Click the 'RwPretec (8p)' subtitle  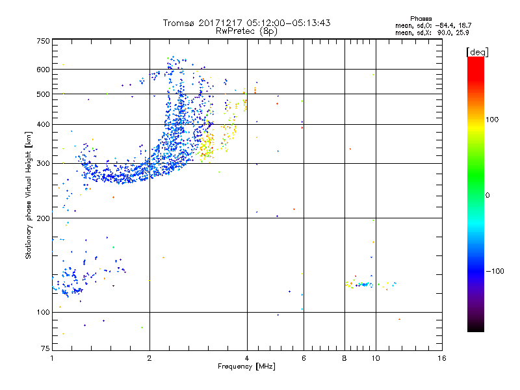point(246,31)
